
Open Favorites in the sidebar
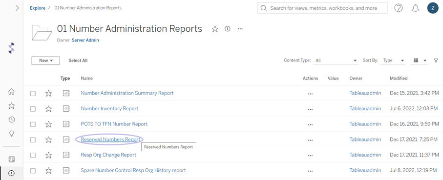click(11, 105)
